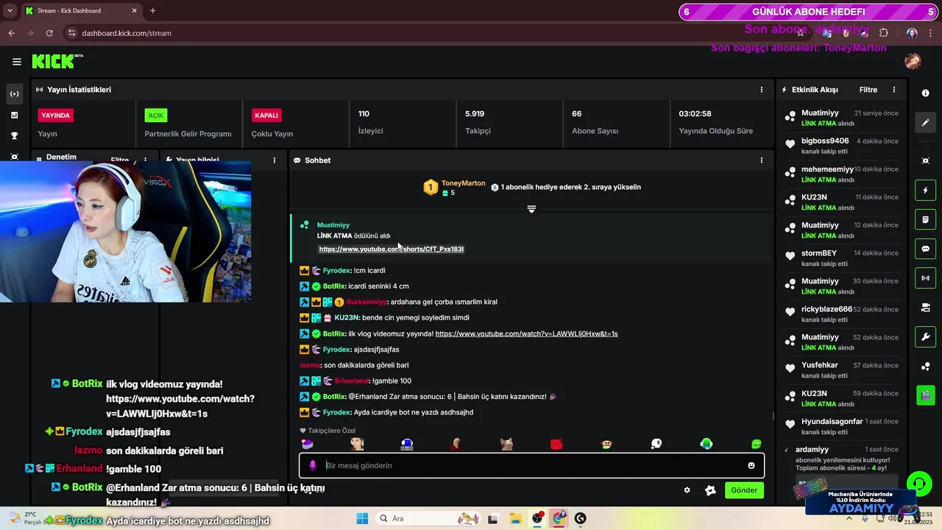This screenshot has height=530, width=942.
Task: Click the chat rewards star icon
Action: [x=710, y=490]
